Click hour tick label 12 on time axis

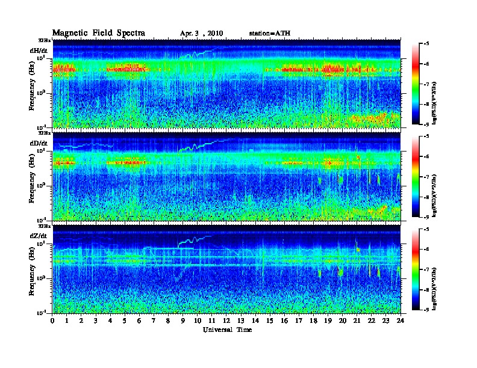coord(226,320)
